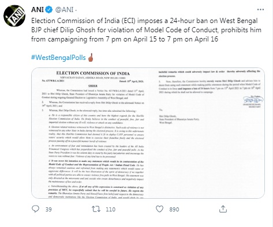The height and width of the screenshot is (227, 273).
Task: Open the right page of the attached order
Action: pos(207,133)
